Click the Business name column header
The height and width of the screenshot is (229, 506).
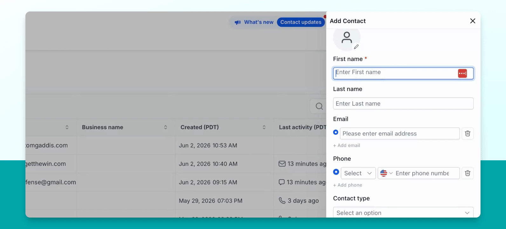tap(102, 127)
